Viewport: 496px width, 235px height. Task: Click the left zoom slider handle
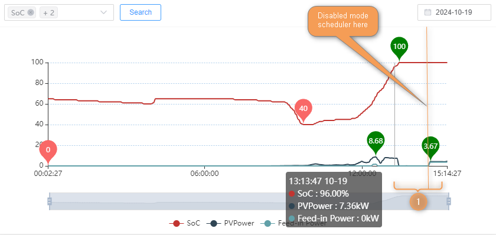(x=50, y=201)
